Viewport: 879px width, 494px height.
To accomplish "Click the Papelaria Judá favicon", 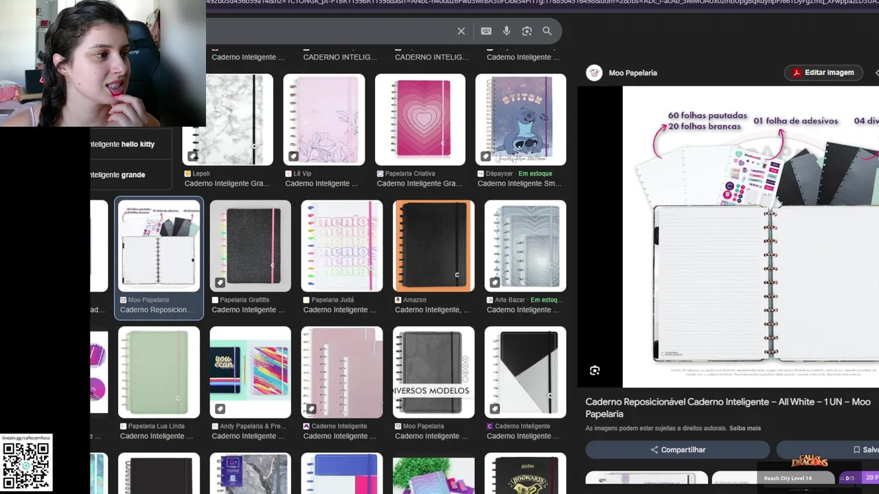I will 307,300.
